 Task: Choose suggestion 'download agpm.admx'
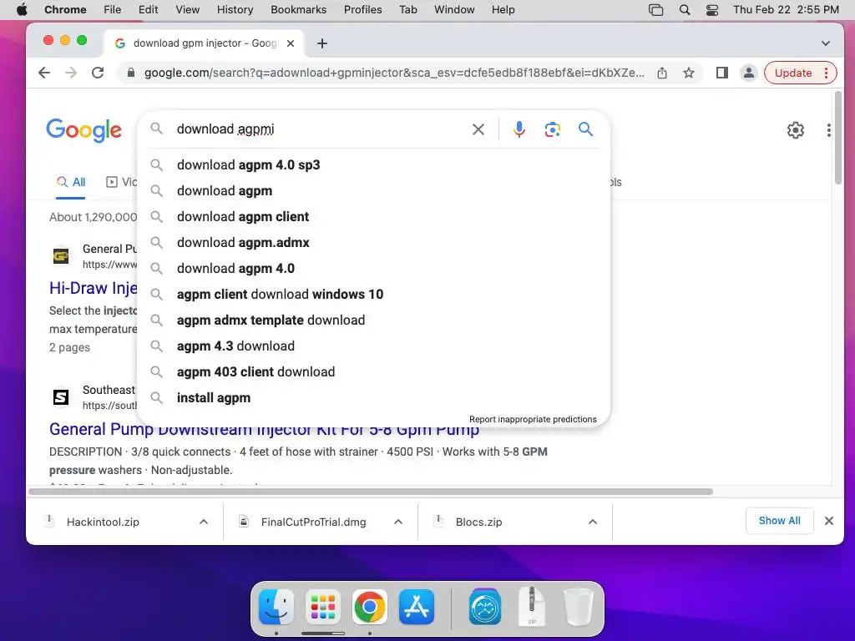tap(373, 243)
